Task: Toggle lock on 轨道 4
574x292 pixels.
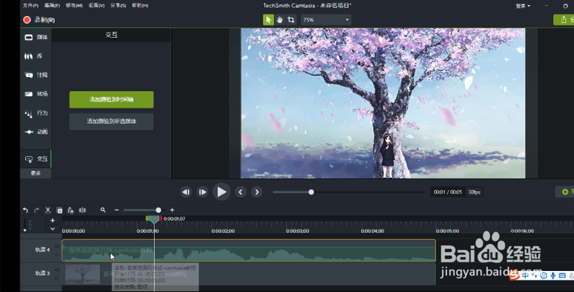Action: (57, 254)
